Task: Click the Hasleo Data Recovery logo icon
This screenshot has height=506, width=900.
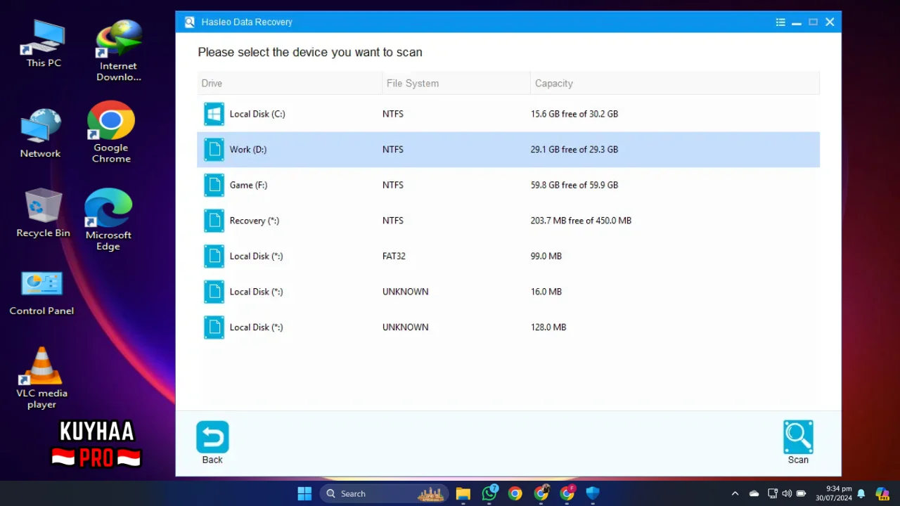Action: pos(189,22)
